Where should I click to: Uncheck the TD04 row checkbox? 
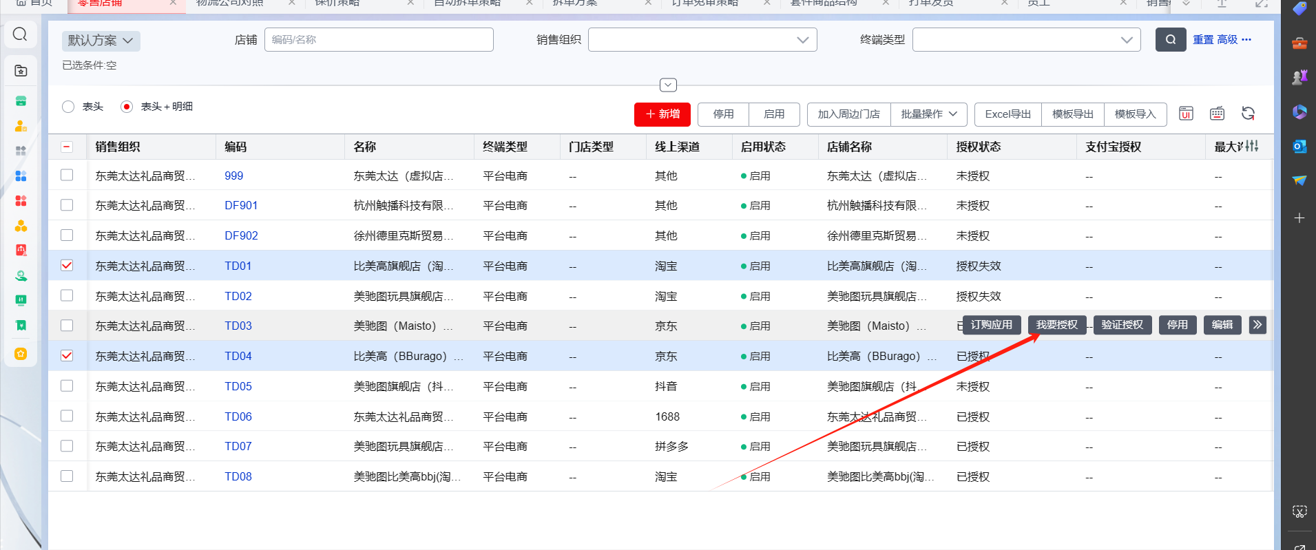click(x=67, y=356)
